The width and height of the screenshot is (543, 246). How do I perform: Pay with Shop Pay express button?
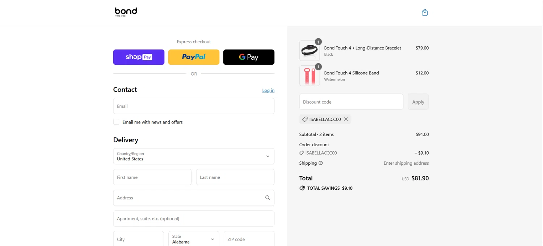coord(139,57)
